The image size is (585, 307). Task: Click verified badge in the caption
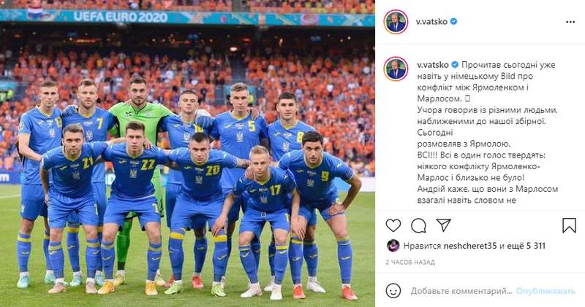[455, 65]
